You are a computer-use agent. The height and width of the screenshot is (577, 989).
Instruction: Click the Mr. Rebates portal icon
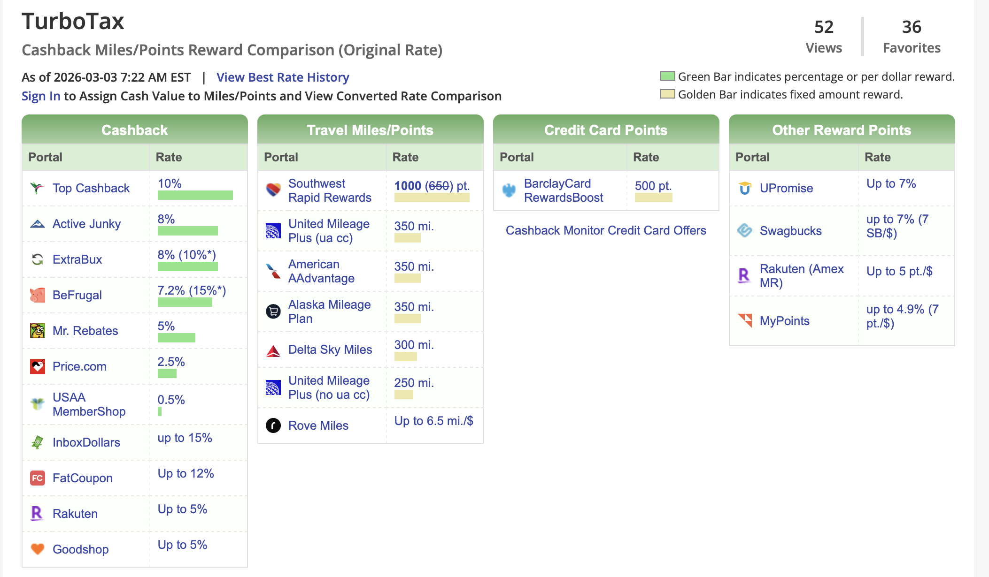37,331
